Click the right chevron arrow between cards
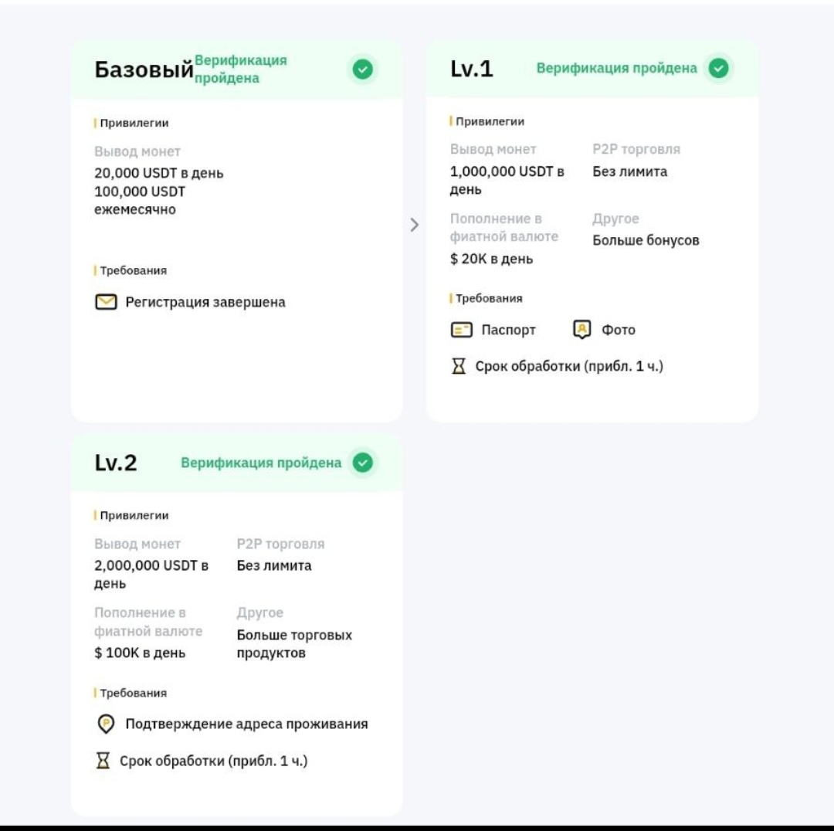Image resolution: width=834 pixels, height=831 pixels. [x=415, y=225]
